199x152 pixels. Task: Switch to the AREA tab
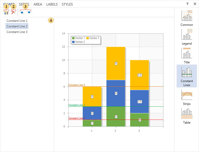pyautogui.click(x=38, y=4)
